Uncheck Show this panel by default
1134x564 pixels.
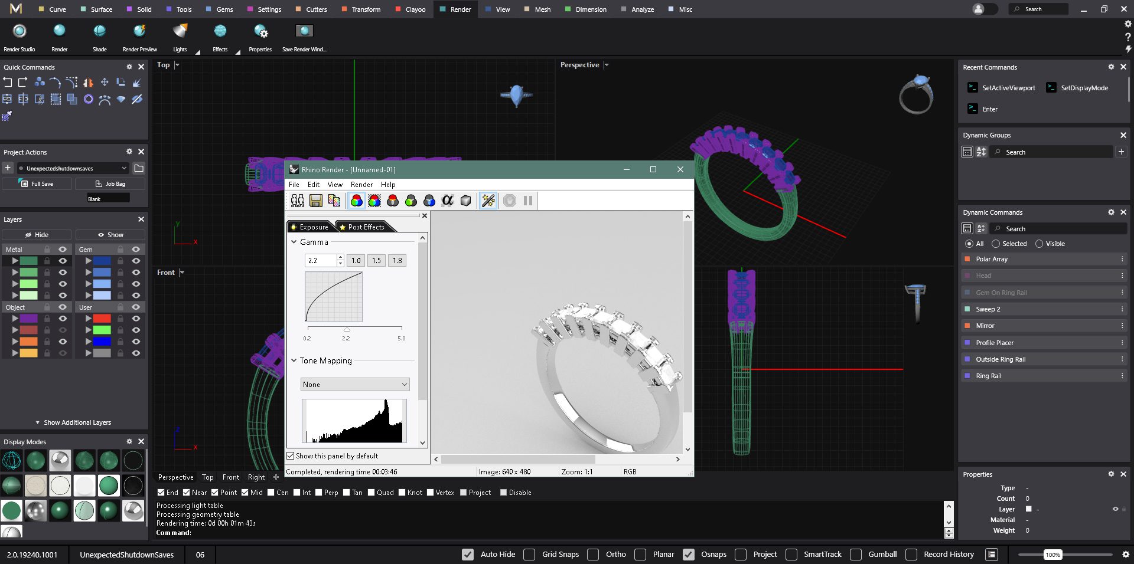point(291,456)
